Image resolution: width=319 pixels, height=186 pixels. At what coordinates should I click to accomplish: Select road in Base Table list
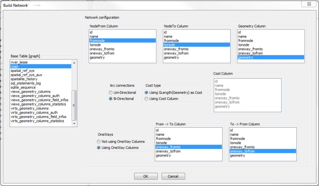coord(41,66)
